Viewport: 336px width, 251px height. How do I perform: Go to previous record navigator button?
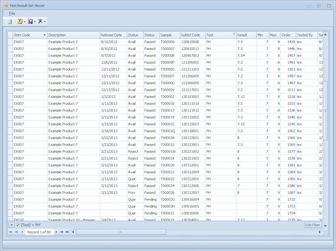(x=22, y=232)
